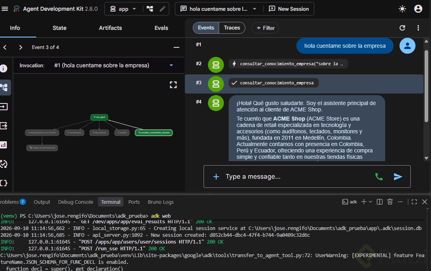Open the JSON braces icon in sidebar
Screen dimensions: 431x271
click(4, 183)
